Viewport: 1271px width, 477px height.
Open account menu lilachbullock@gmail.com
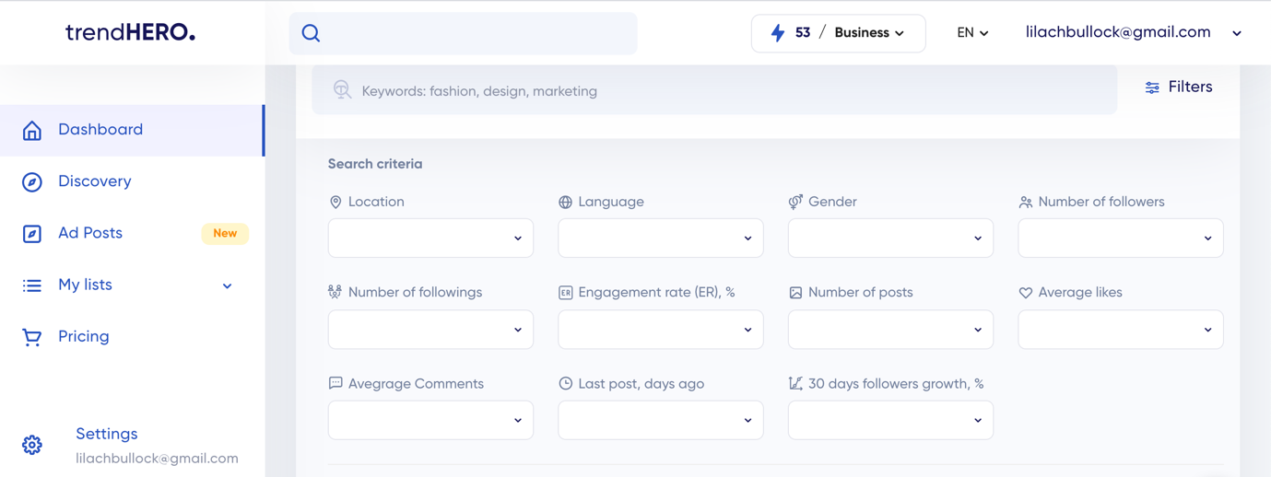[1133, 32]
